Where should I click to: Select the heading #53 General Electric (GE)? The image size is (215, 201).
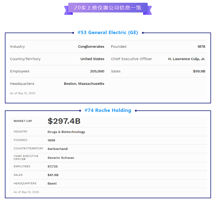[x=108, y=33]
